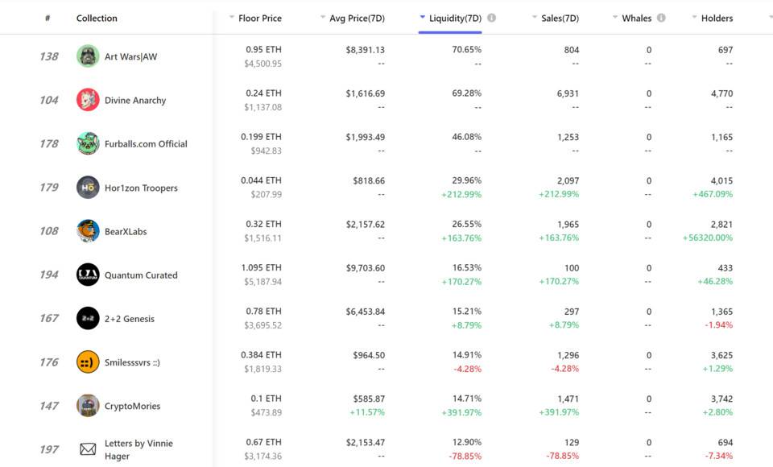
Task: Open the Divine Anarchy collection avatar
Action: [88, 100]
